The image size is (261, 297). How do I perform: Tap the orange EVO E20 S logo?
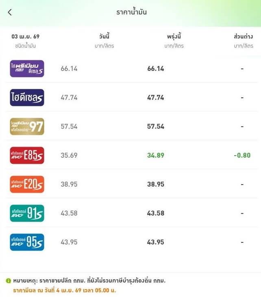click(x=27, y=184)
